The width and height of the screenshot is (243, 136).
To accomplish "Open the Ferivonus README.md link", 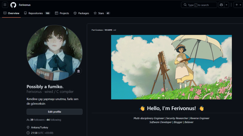I will [104, 30].
